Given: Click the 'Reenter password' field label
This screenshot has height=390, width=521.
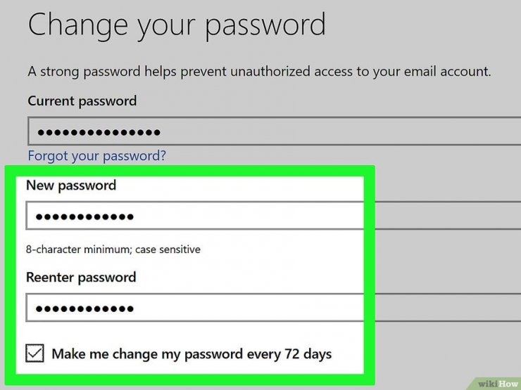Looking at the screenshot, I should [81, 278].
